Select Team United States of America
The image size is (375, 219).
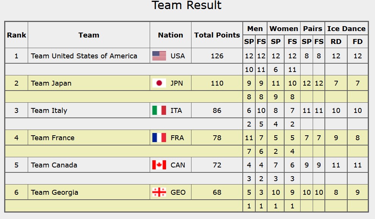pos(84,56)
